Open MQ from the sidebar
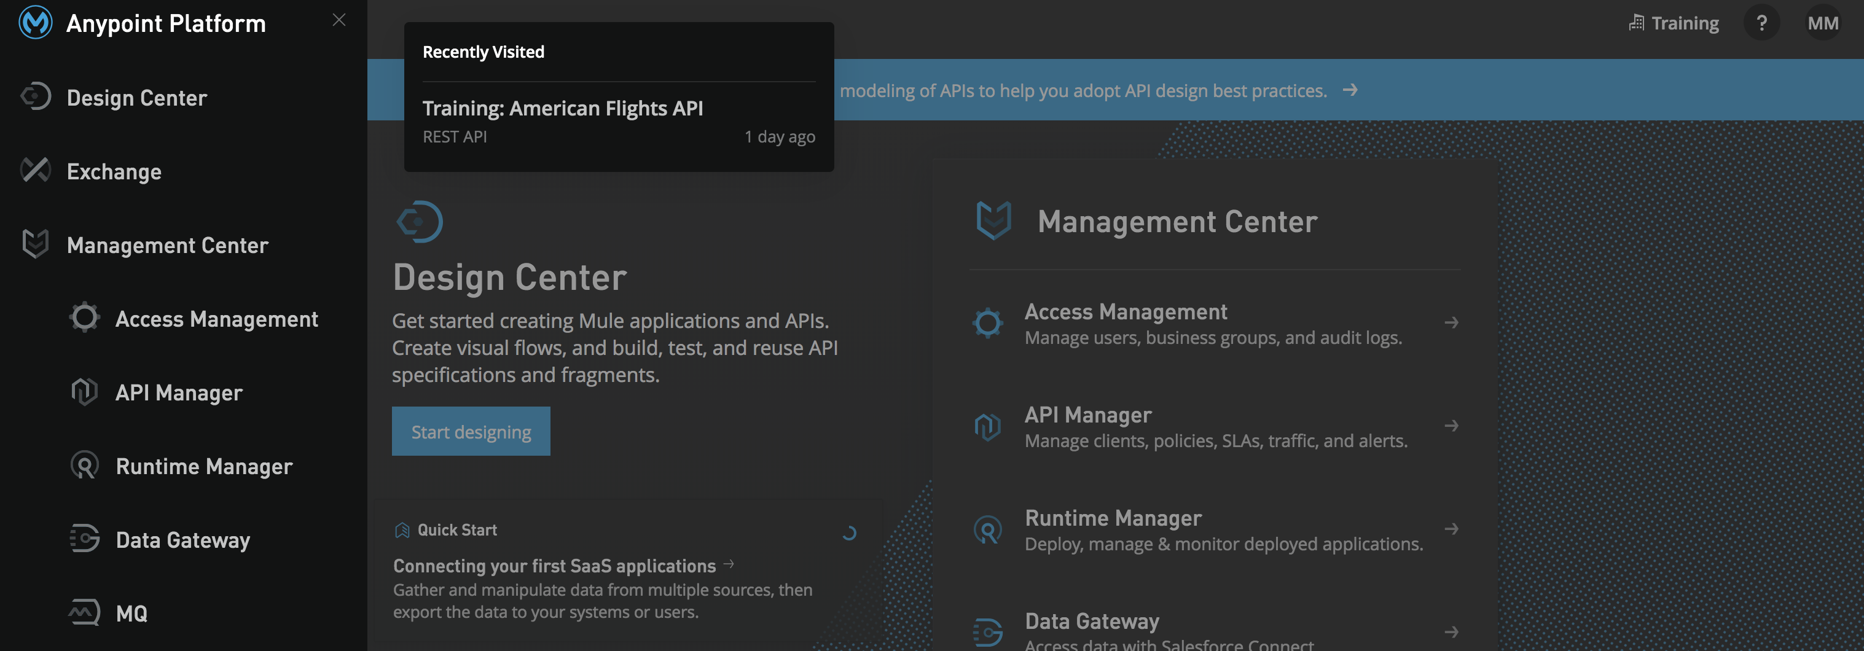1864x651 pixels. pos(131,614)
